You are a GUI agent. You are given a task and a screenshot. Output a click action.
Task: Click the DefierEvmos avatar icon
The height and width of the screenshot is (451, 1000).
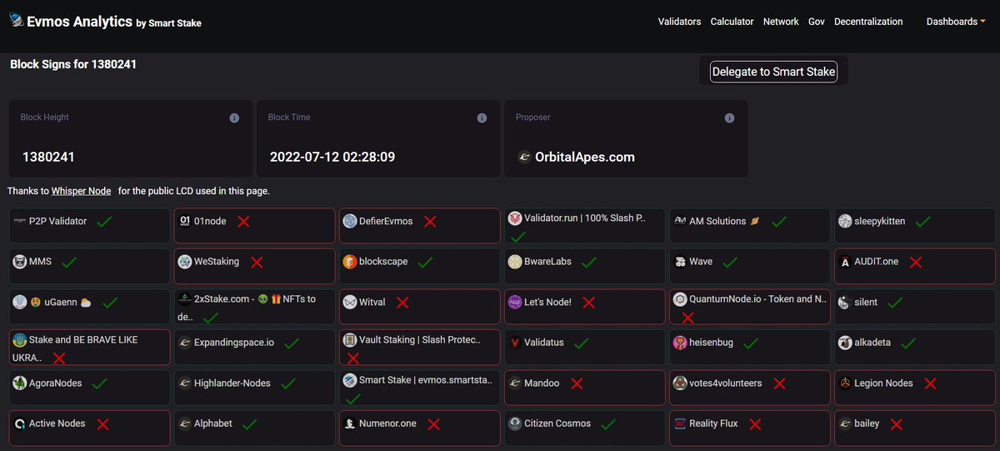(350, 221)
